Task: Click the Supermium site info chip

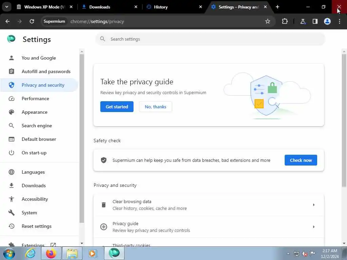Action: click(54, 21)
